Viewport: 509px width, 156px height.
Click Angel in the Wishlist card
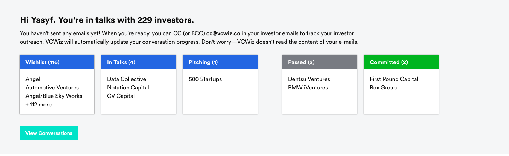[33, 79]
